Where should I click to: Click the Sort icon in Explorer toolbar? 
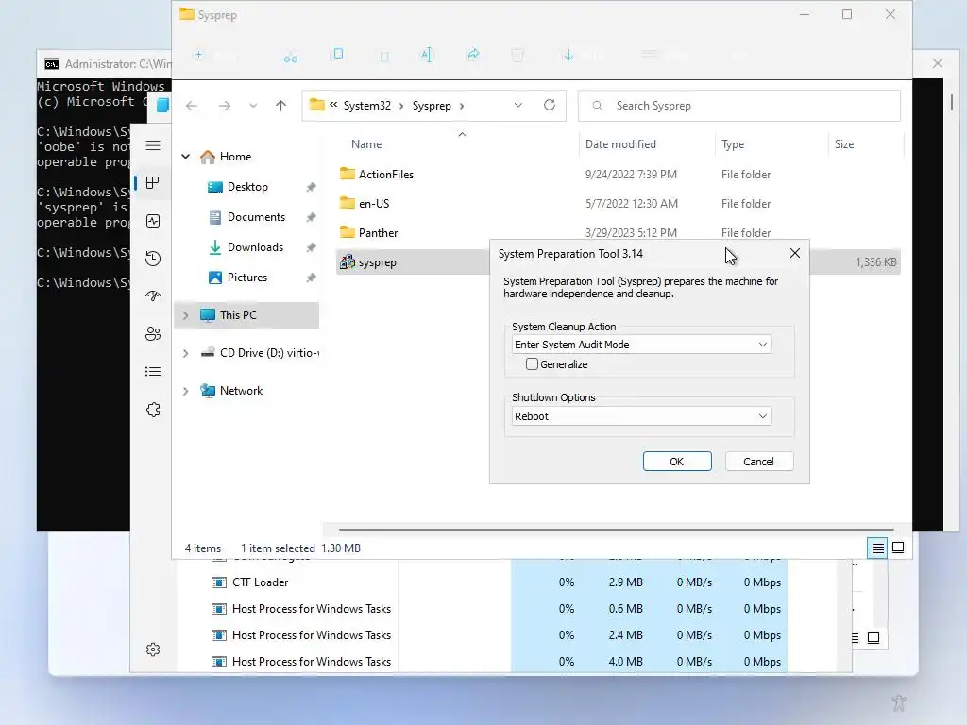pos(581,56)
